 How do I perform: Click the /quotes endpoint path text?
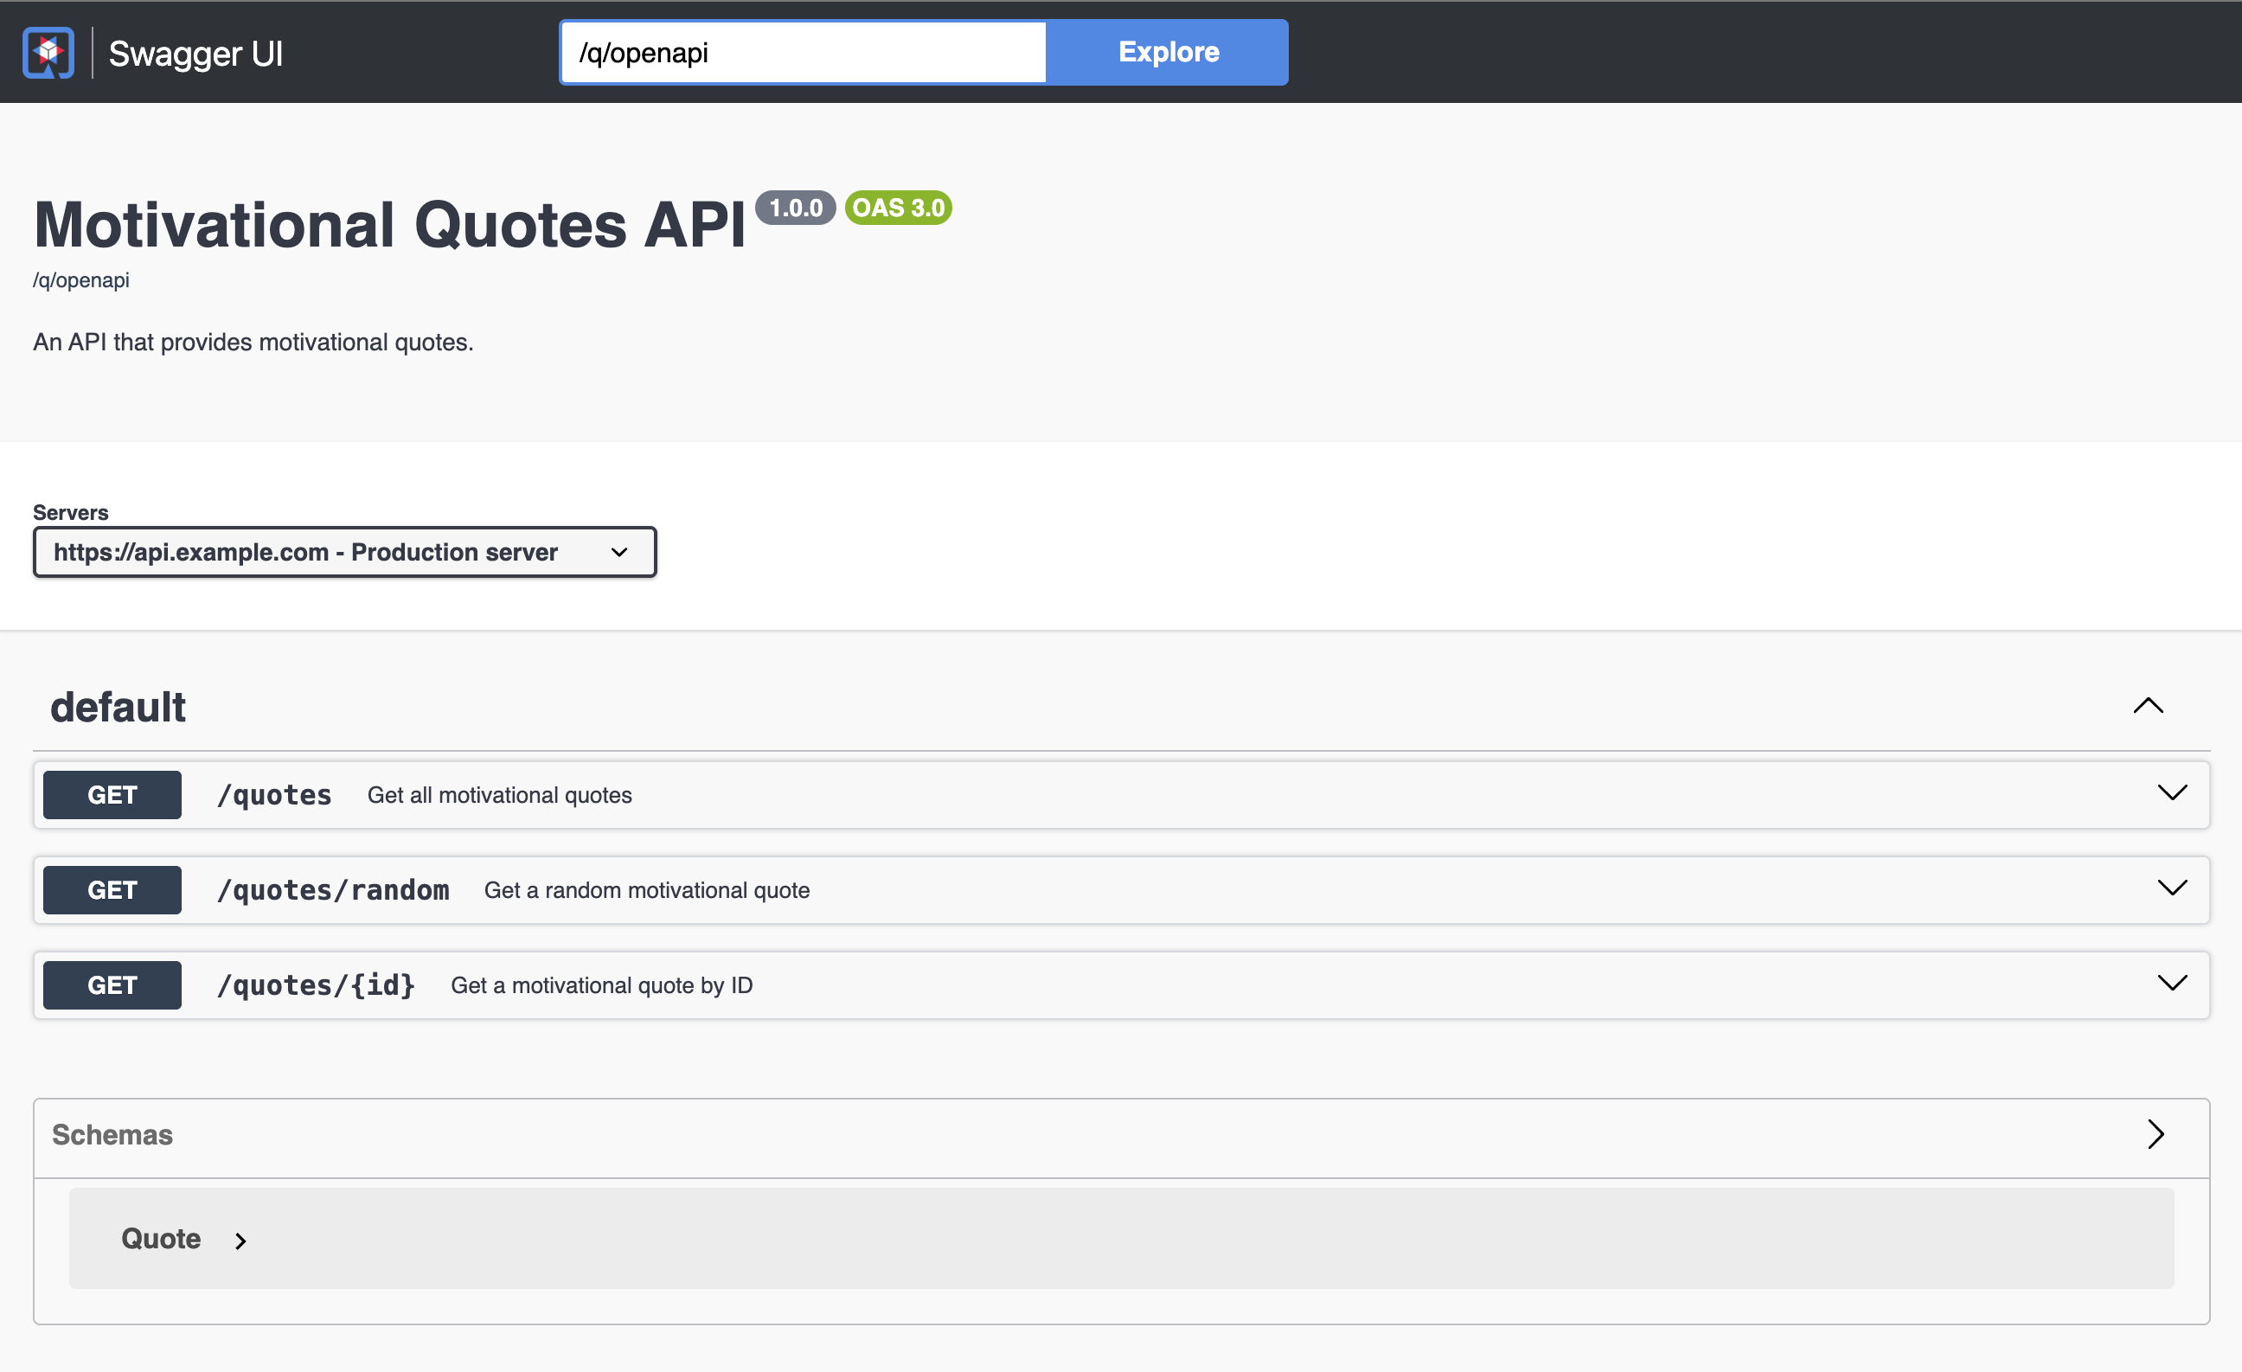pyautogui.click(x=274, y=794)
